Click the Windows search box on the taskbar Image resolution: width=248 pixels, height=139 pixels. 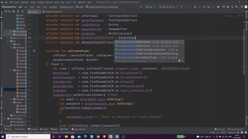pos(28,137)
